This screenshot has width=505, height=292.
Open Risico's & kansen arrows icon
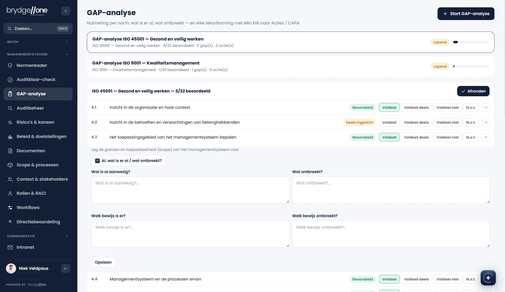(10, 122)
